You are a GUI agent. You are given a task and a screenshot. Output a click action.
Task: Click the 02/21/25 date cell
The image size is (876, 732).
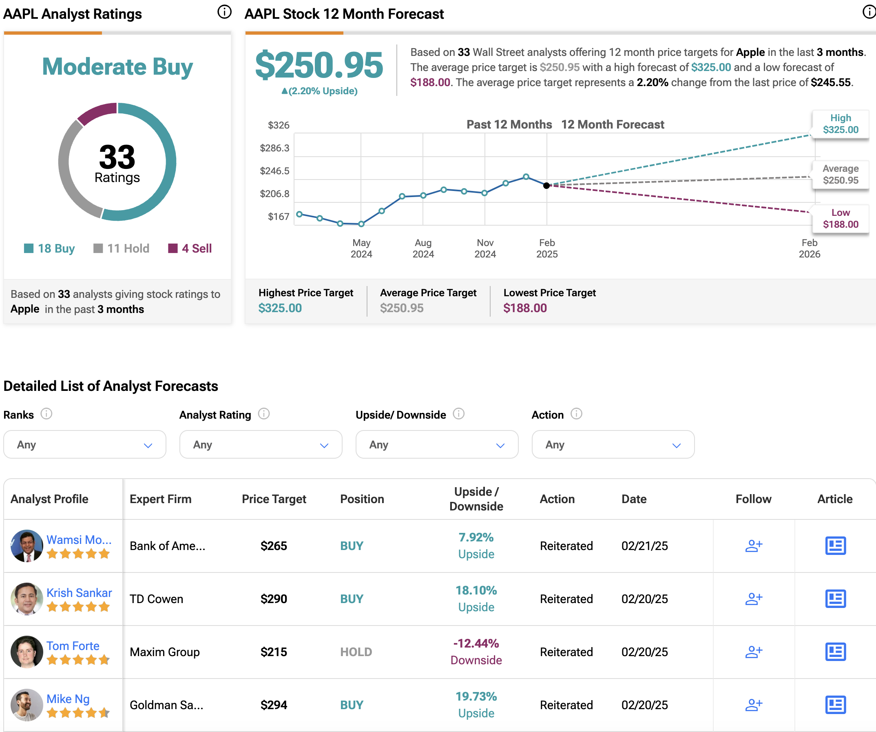point(644,546)
